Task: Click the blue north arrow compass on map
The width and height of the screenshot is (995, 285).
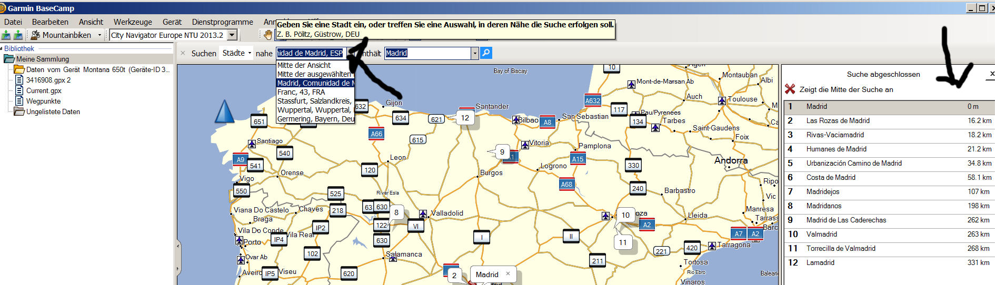Action: (225, 111)
